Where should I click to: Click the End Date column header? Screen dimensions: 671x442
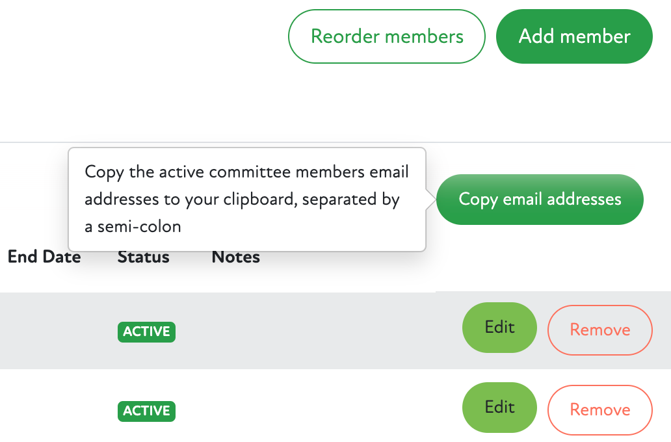click(x=44, y=257)
